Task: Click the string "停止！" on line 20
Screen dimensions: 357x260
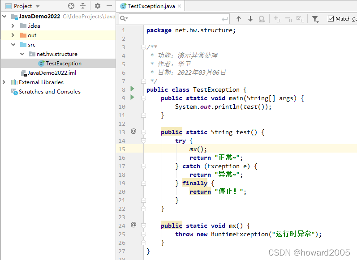Action: (228, 192)
